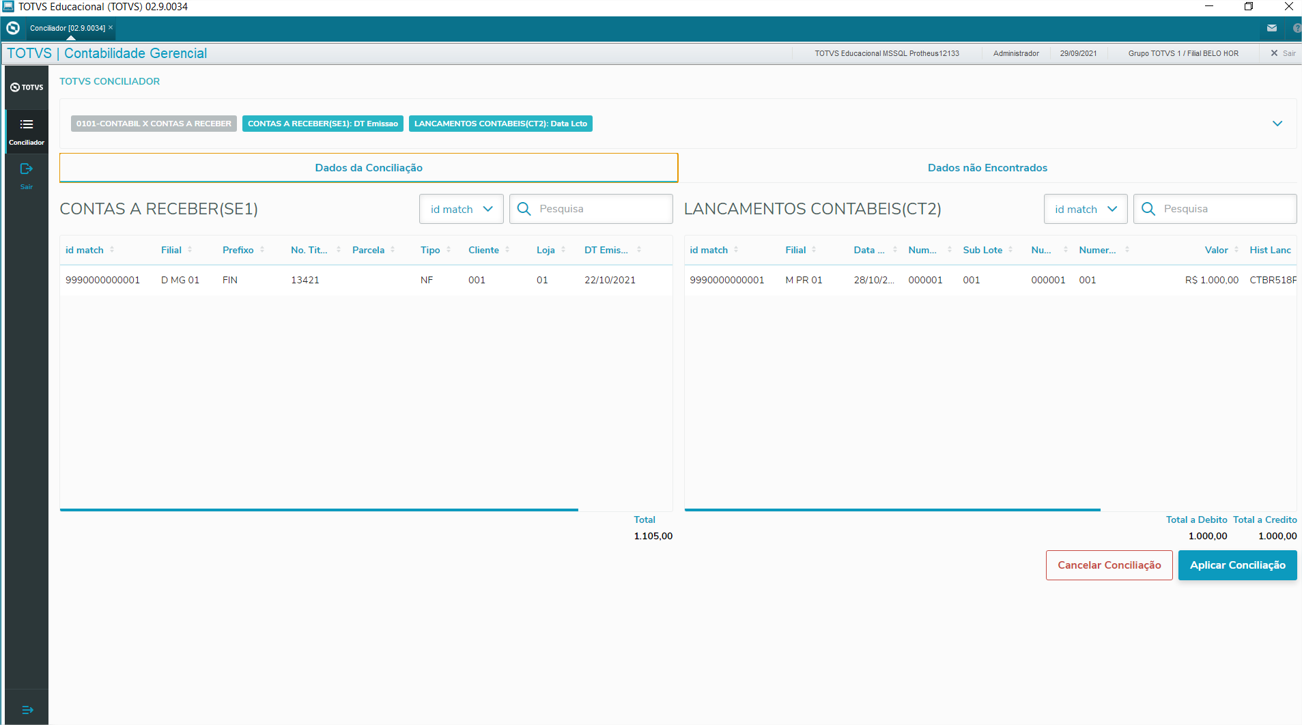Sort by the Numer... column
Image resolution: width=1302 pixels, height=725 pixels.
(x=1127, y=250)
